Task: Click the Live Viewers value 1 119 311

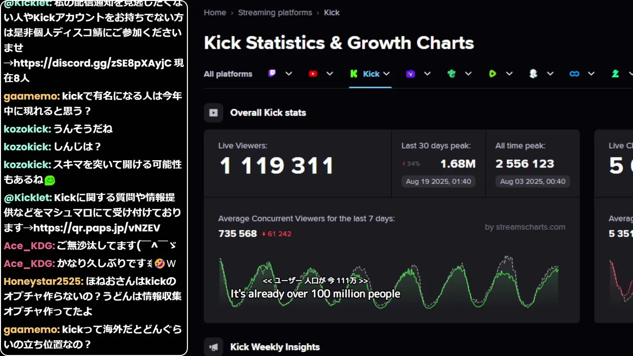Action: pos(277,166)
